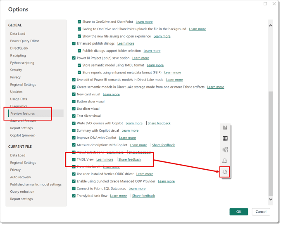The image size is (281, 225).
Task: Toggle Publish dialogs support folder selection
Action: pyautogui.click(x=80, y=51)
